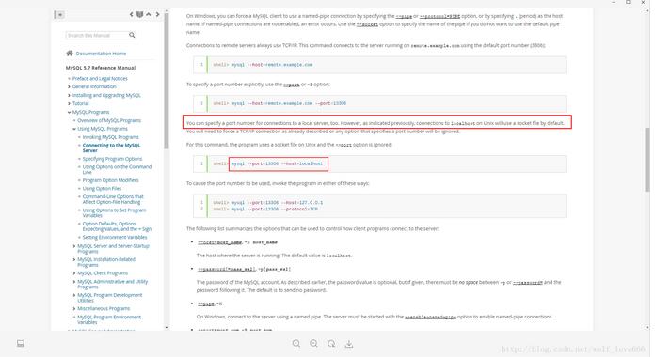Expand the General Information tree node

click(x=69, y=86)
